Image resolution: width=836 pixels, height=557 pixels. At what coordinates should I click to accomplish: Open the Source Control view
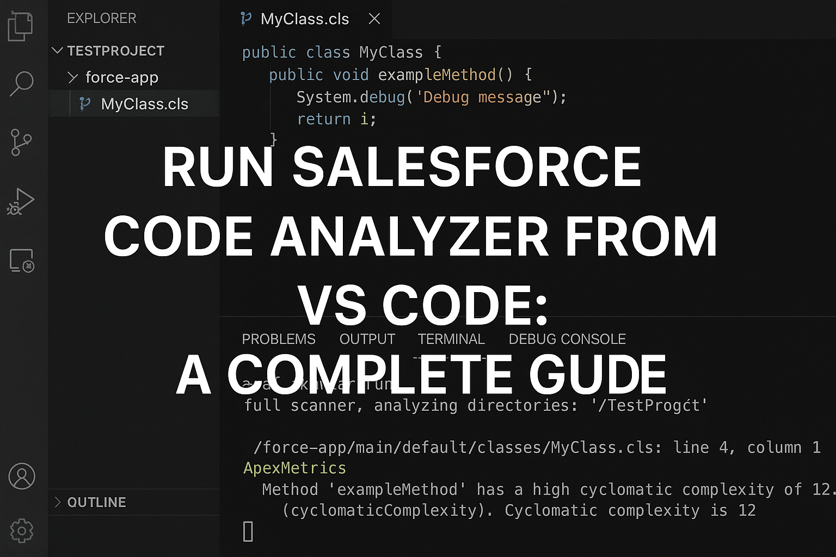(x=21, y=143)
